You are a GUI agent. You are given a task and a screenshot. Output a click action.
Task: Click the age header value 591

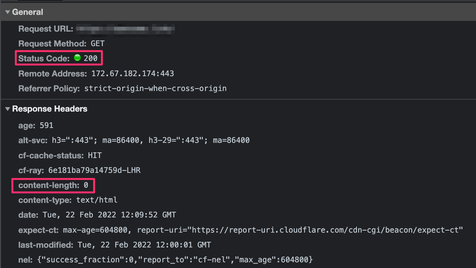pyautogui.click(x=46, y=125)
